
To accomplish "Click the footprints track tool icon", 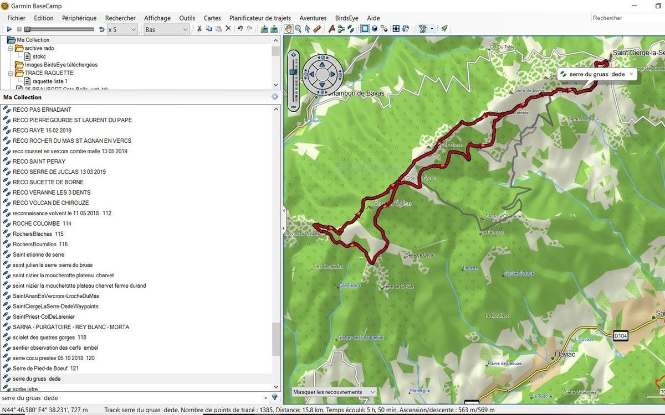I will [x=351, y=29].
